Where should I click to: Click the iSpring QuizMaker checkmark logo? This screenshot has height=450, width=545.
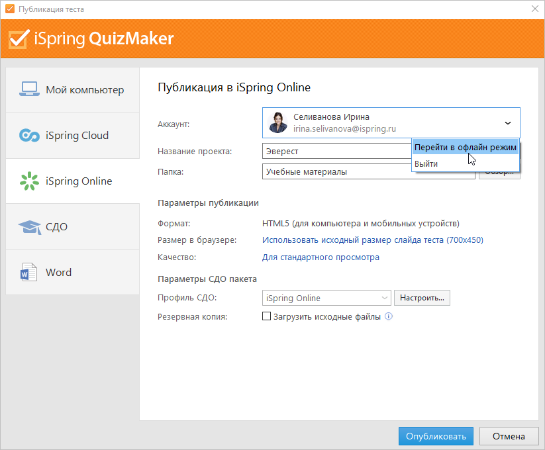tap(18, 38)
